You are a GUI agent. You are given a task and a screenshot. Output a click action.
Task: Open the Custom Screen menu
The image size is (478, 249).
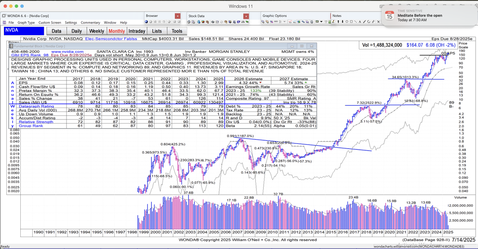(x=50, y=23)
